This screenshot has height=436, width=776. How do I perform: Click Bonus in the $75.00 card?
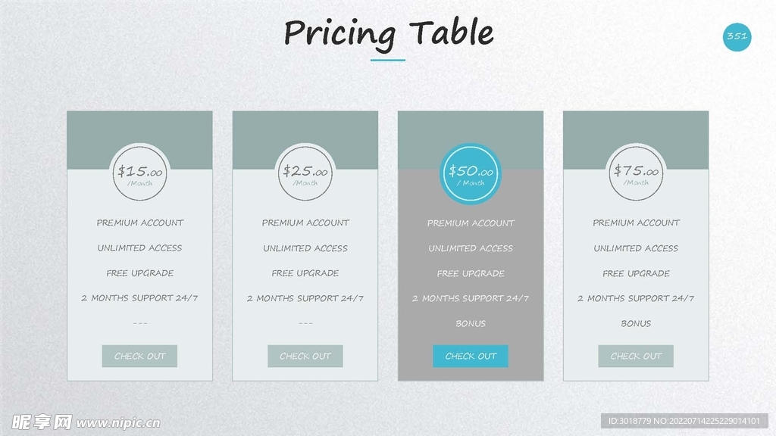coord(636,323)
